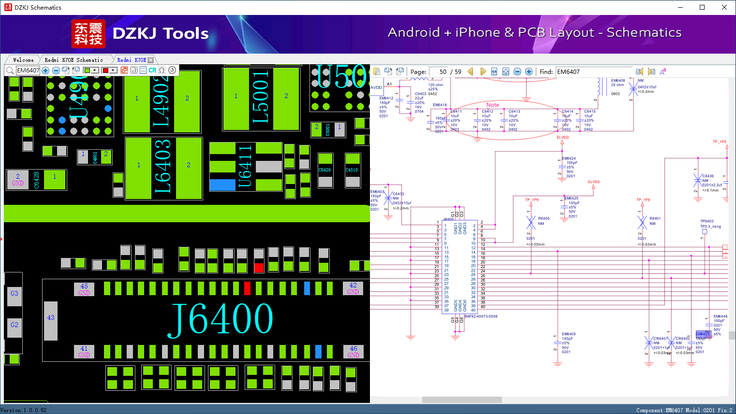Go to the previous schematic page
Image resolution: width=736 pixels, height=414 pixels.
471,71
